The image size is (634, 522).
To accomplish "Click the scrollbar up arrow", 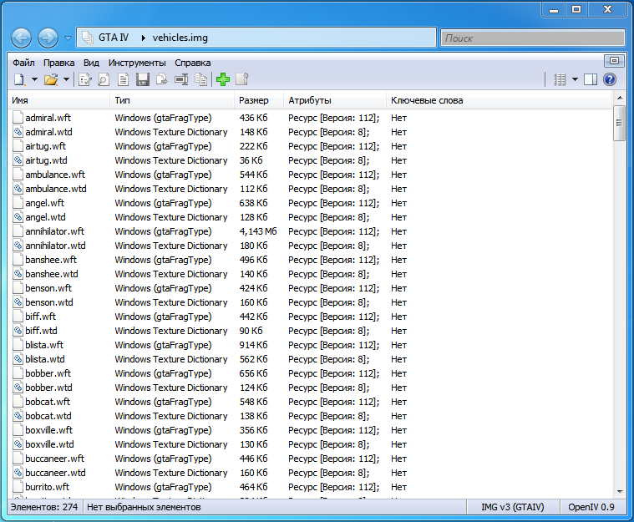I will (619, 98).
